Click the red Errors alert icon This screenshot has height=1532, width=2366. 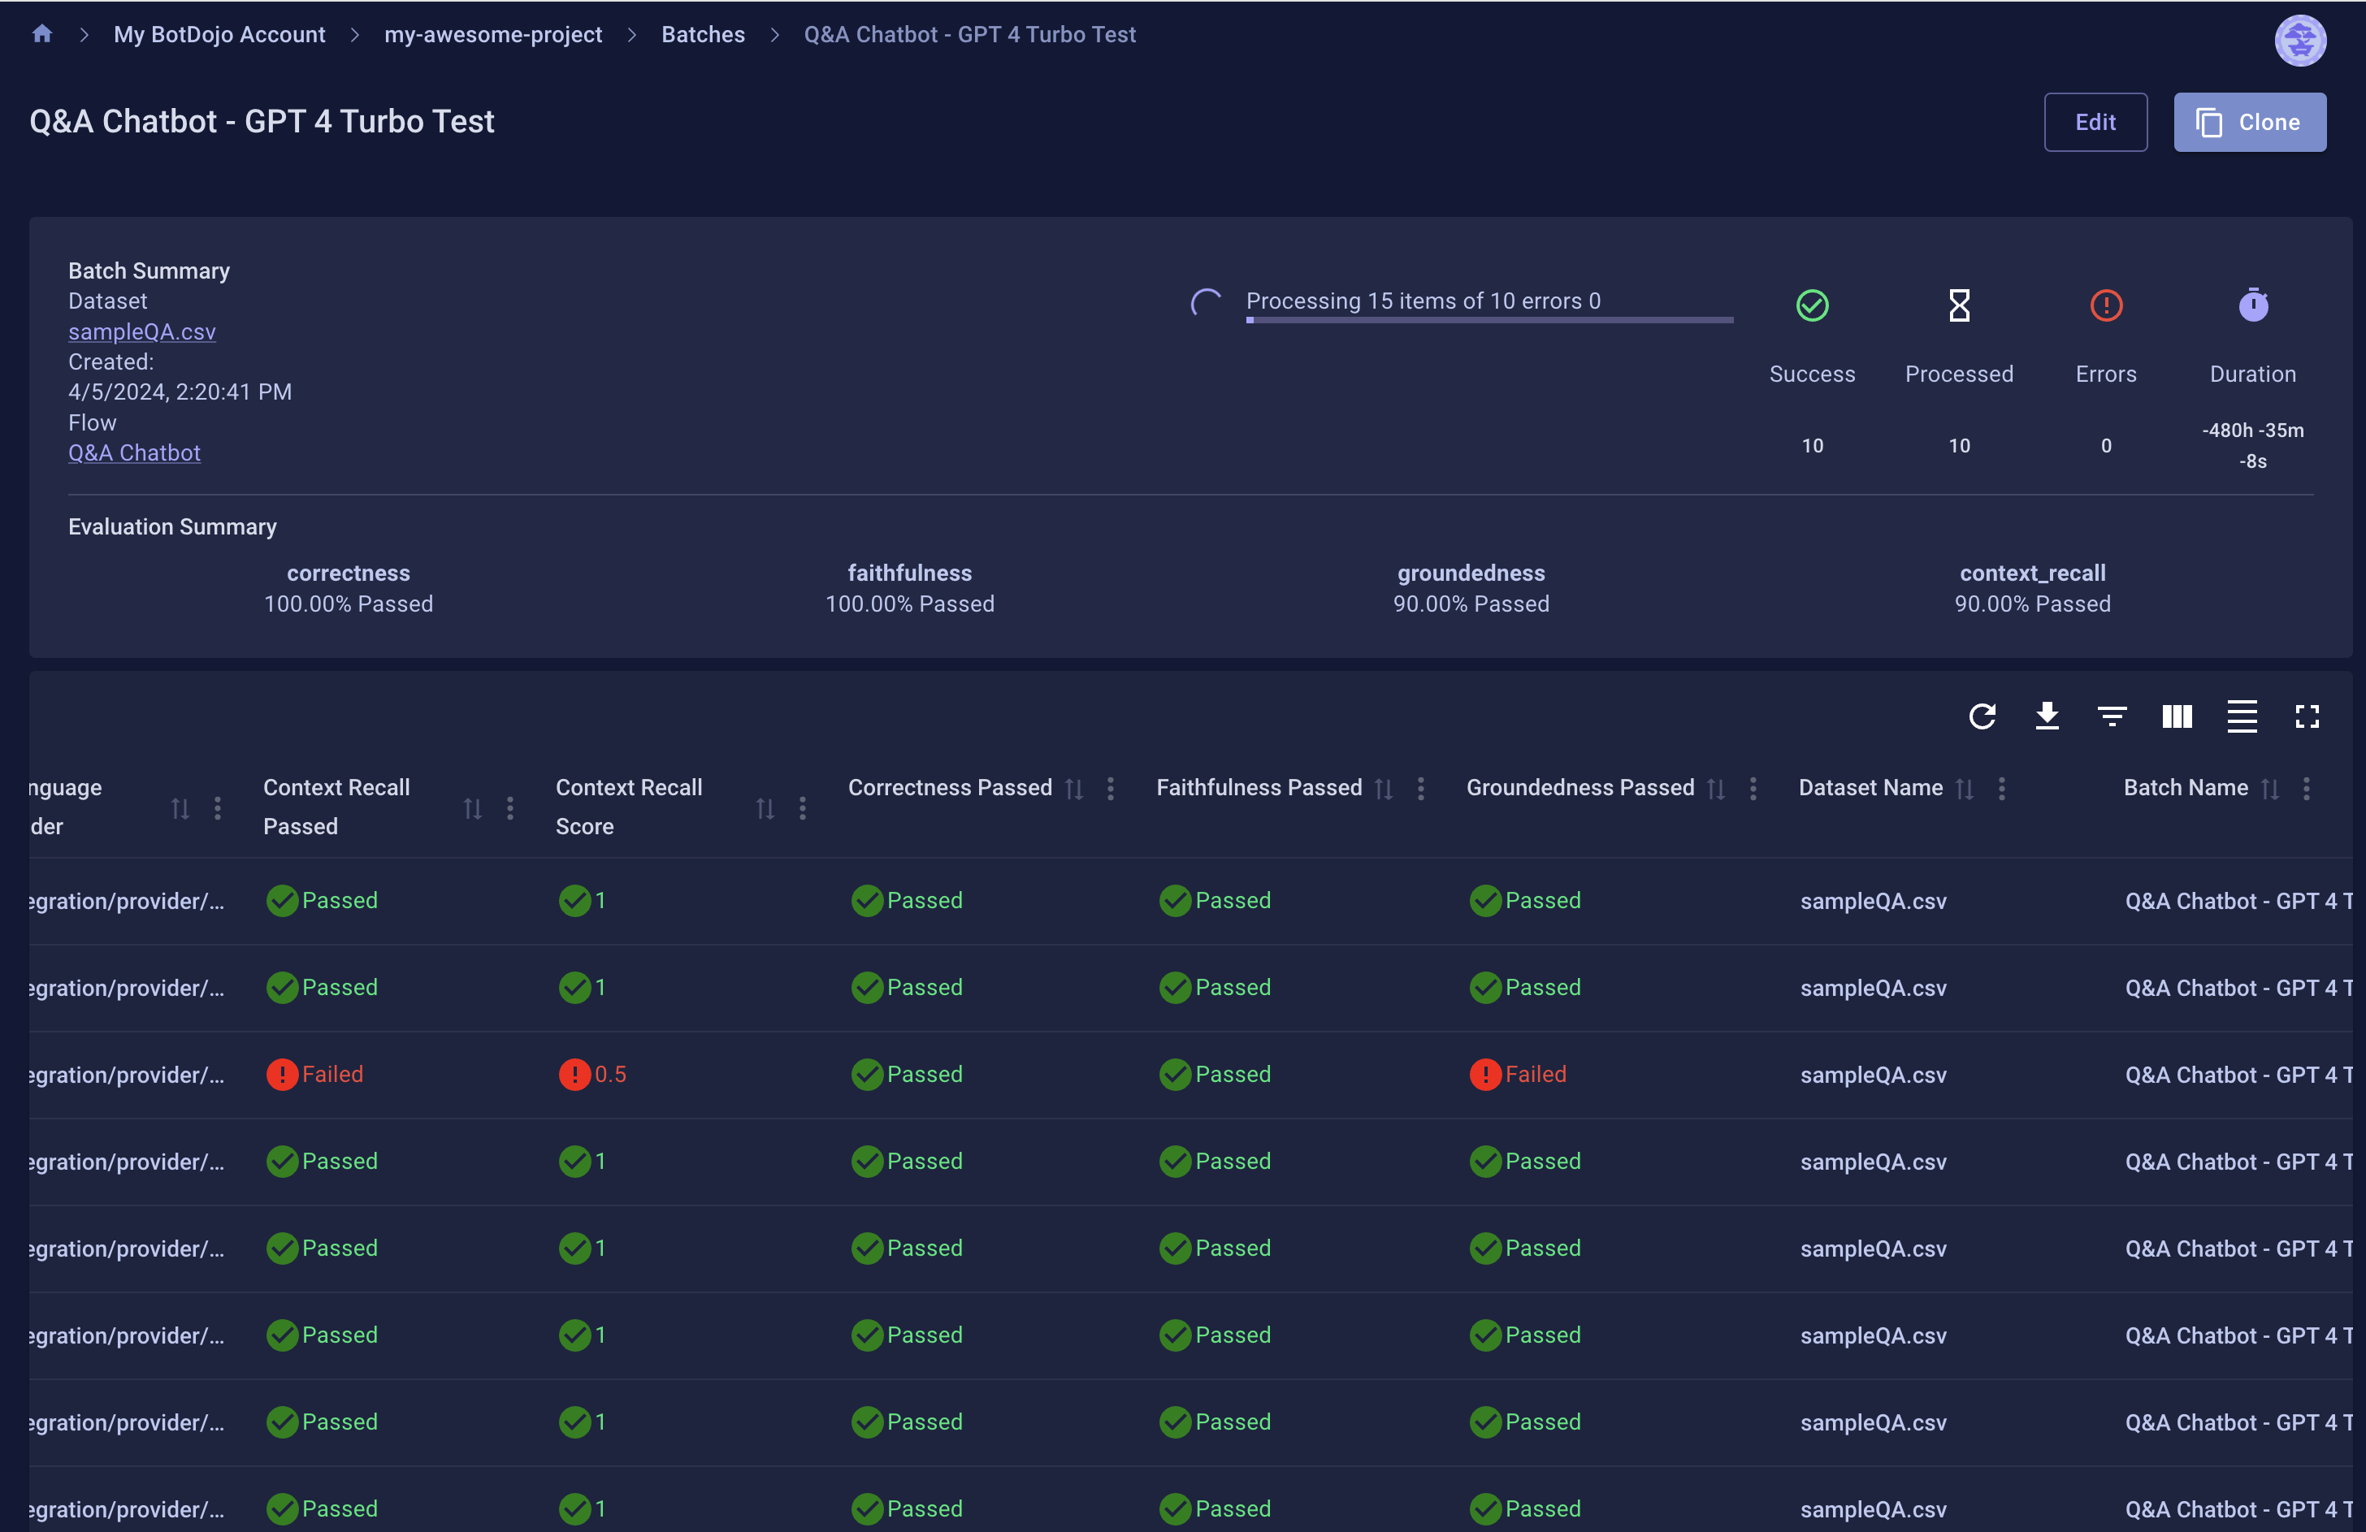coord(2107,305)
